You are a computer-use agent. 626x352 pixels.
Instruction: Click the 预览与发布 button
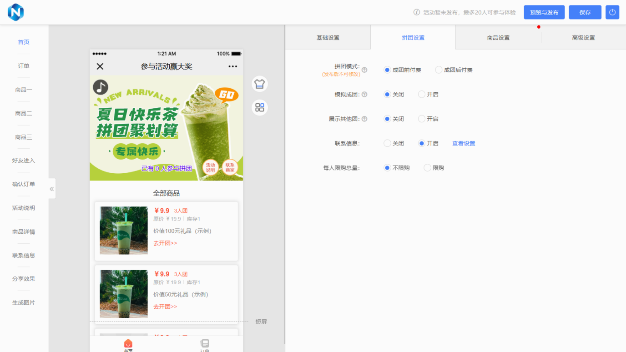click(544, 12)
